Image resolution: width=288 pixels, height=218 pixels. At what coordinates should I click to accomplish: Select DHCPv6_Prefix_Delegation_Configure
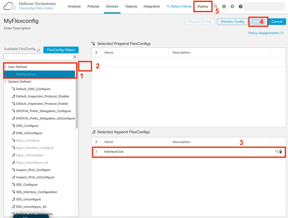[43, 111]
